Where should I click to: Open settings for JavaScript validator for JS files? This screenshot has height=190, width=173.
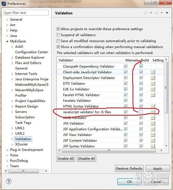click(153, 112)
